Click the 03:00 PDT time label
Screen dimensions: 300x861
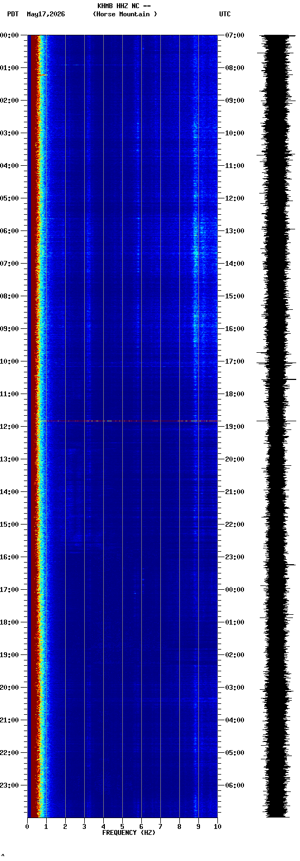pos(10,133)
